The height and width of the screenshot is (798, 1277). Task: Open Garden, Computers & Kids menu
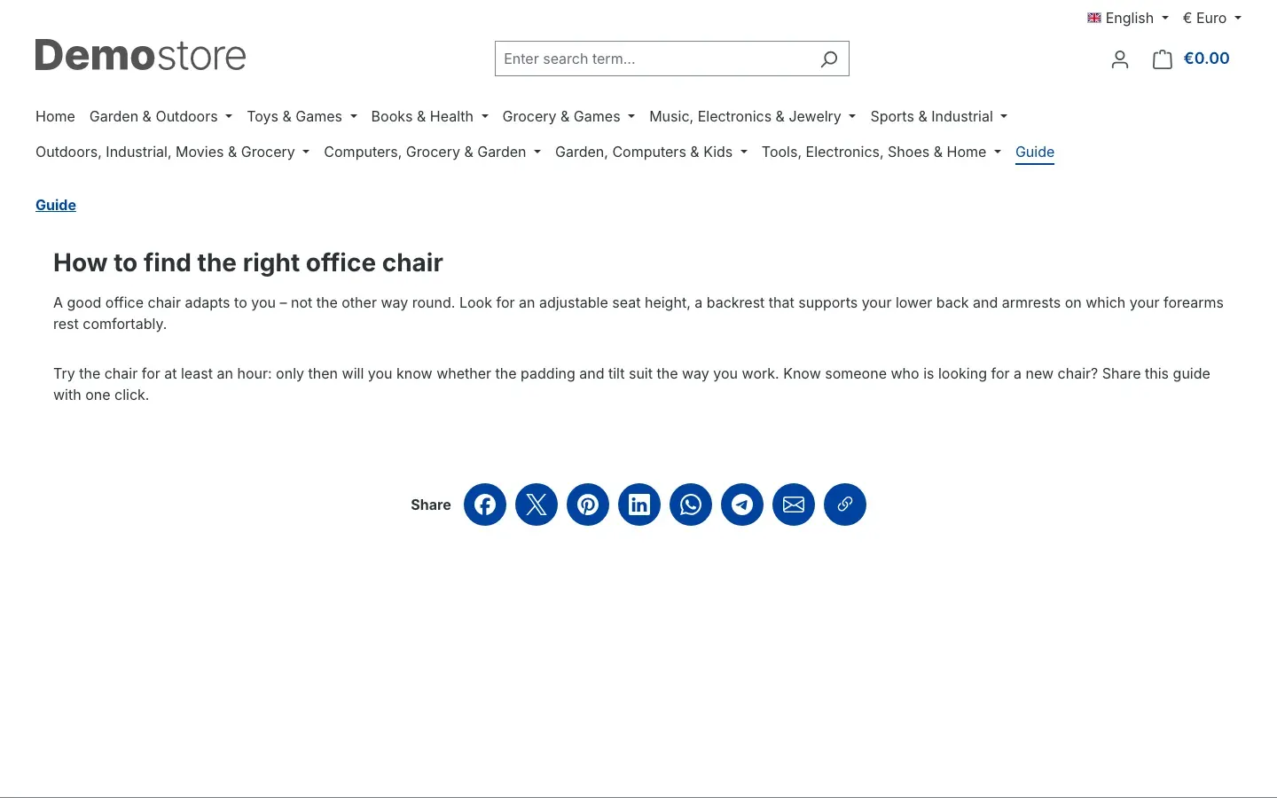pos(651,152)
